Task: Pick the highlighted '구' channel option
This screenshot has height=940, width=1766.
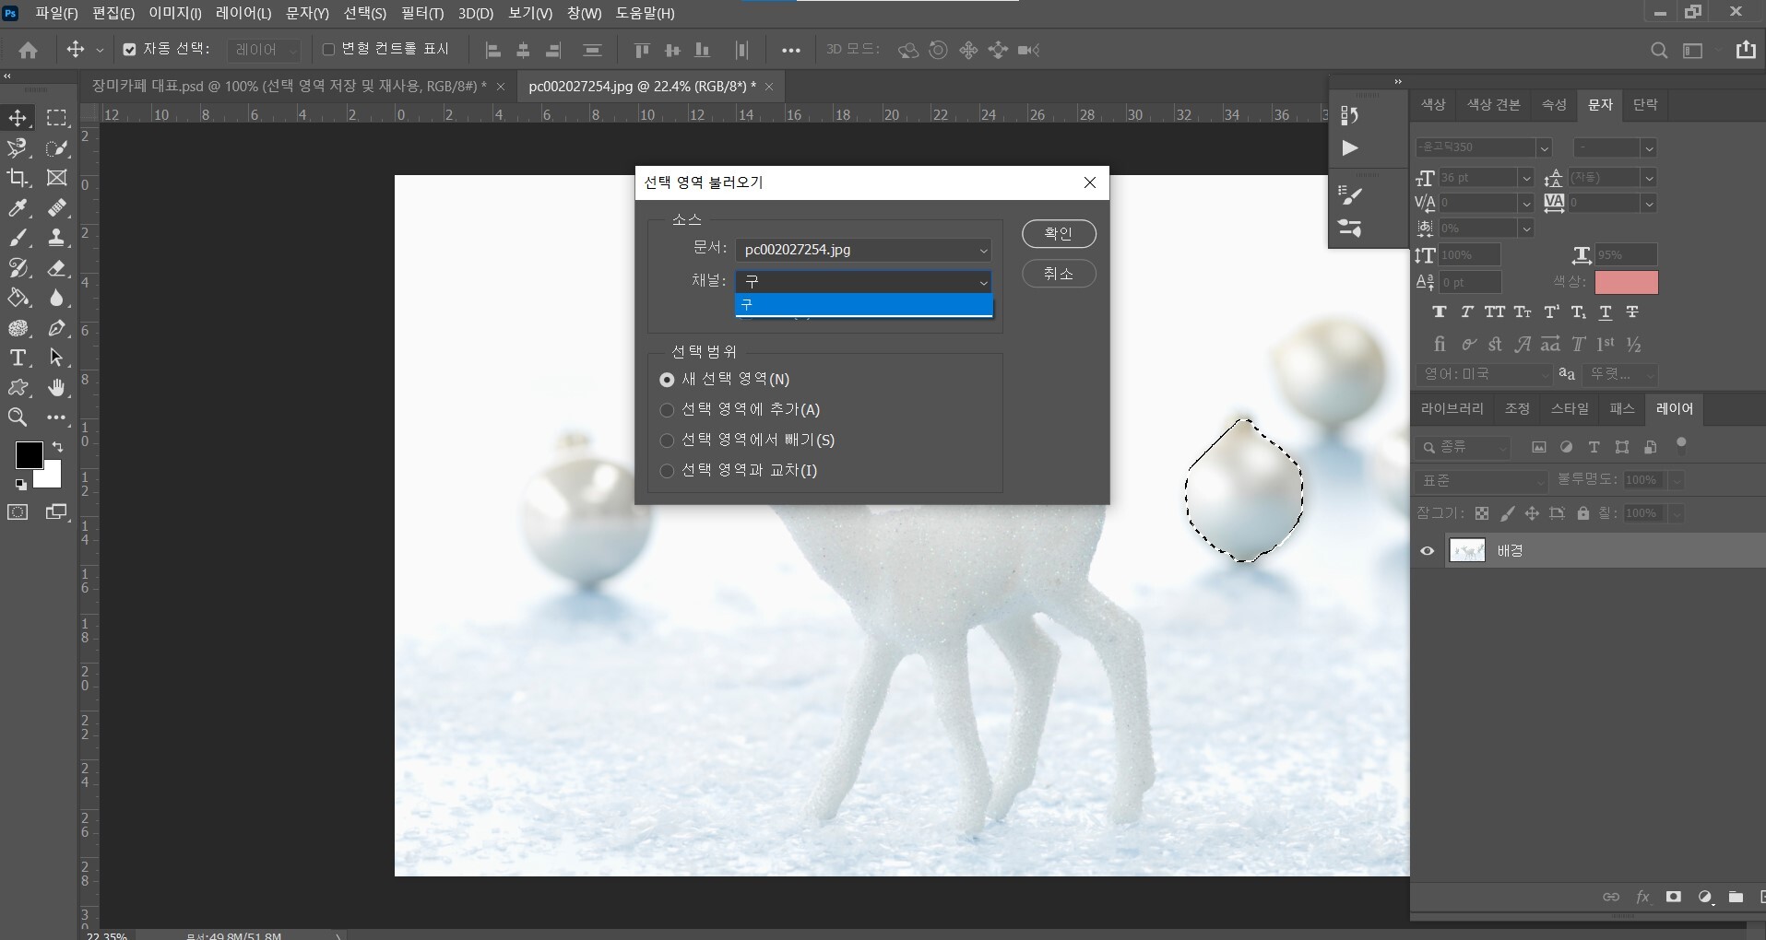Action: click(x=863, y=305)
